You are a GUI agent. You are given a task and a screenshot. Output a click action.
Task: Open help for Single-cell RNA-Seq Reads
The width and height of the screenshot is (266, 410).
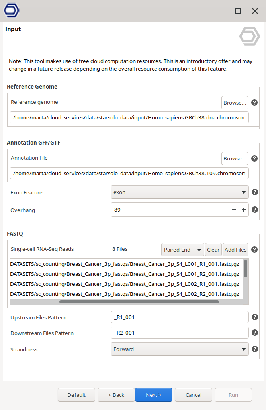click(254, 250)
